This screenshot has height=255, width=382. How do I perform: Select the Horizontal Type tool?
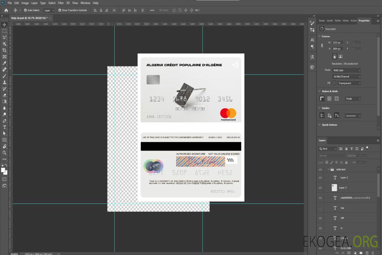(x=5, y=127)
